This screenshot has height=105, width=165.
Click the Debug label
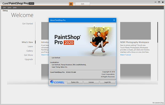tap(5, 11)
